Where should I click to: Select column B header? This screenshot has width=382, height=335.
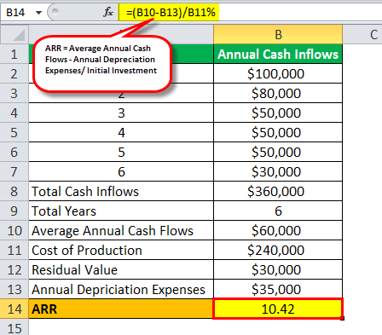pyautogui.click(x=278, y=34)
